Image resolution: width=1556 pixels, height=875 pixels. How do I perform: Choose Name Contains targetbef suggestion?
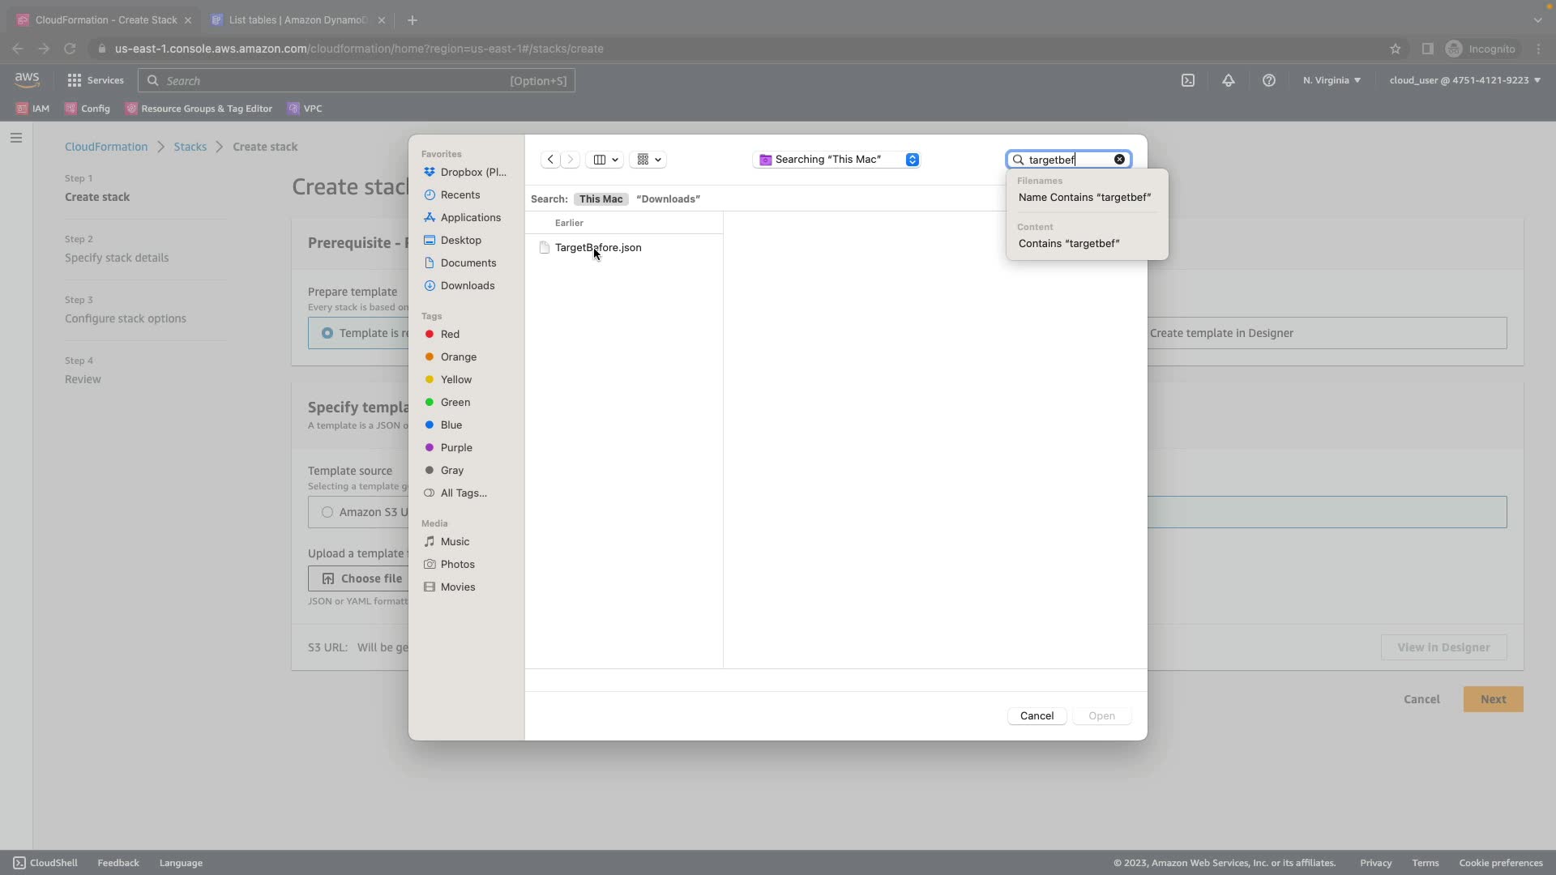[1084, 198]
